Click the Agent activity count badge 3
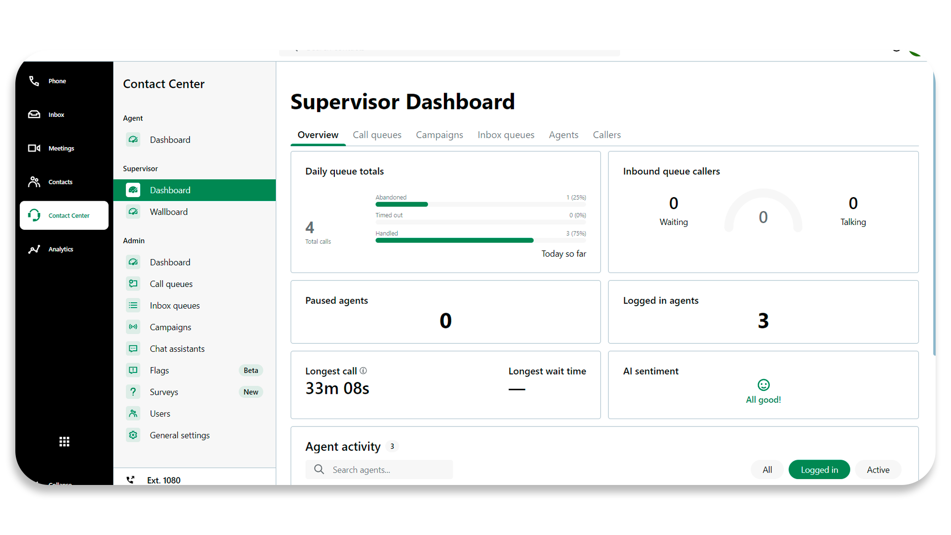Screen dimensions: 951x535 (392, 446)
